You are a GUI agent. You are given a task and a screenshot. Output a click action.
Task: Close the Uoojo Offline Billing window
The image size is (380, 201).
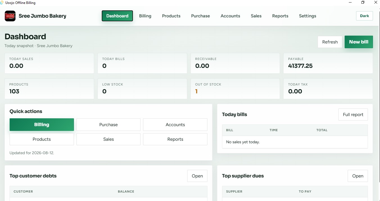tap(376, 3)
